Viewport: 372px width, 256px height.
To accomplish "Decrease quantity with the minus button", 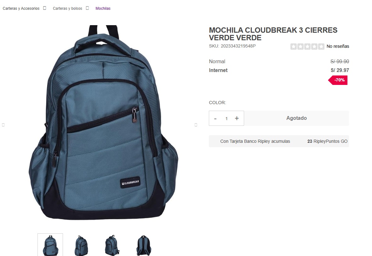I will (x=215, y=119).
